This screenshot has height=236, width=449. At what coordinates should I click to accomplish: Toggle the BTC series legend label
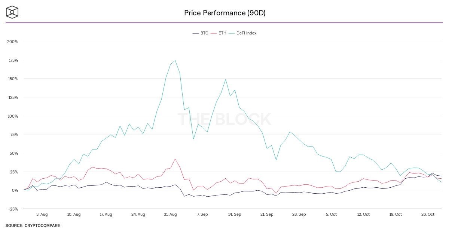click(204, 33)
